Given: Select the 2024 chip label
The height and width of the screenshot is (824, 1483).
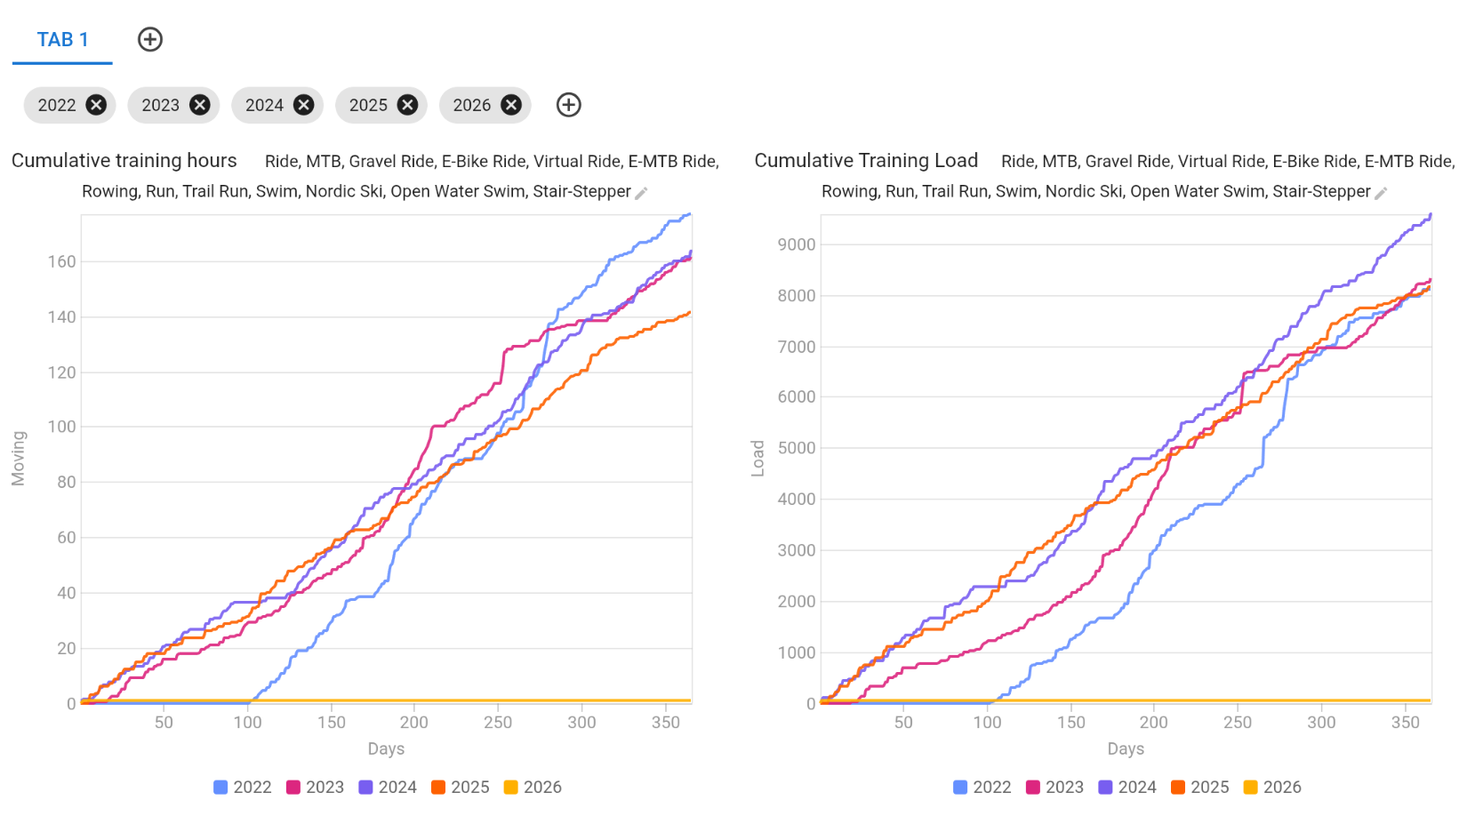Looking at the screenshot, I should coord(264,105).
